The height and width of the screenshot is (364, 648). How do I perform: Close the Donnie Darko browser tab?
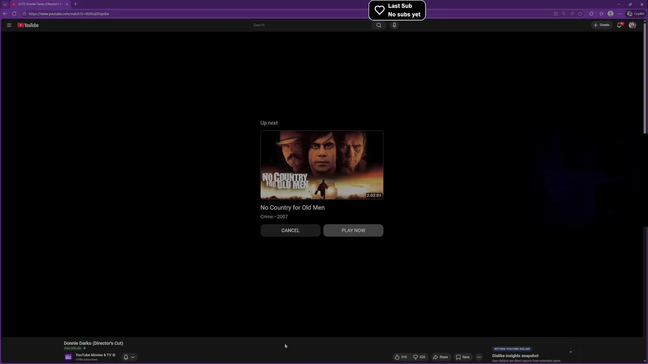tap(67, 4)
